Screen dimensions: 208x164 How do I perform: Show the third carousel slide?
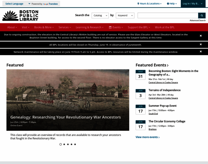coord(68,144)
